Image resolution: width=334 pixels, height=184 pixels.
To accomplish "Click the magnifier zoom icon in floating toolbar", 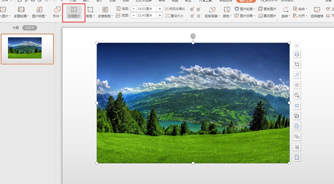I will pyautogui.click(x=297, y=95).
